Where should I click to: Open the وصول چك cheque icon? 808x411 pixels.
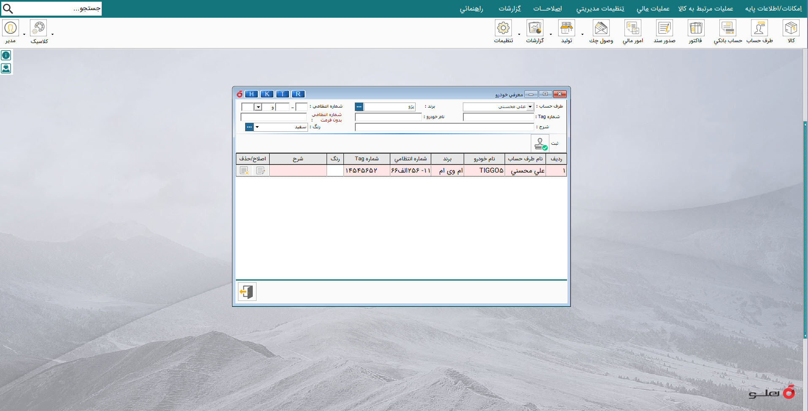[601, 29]
